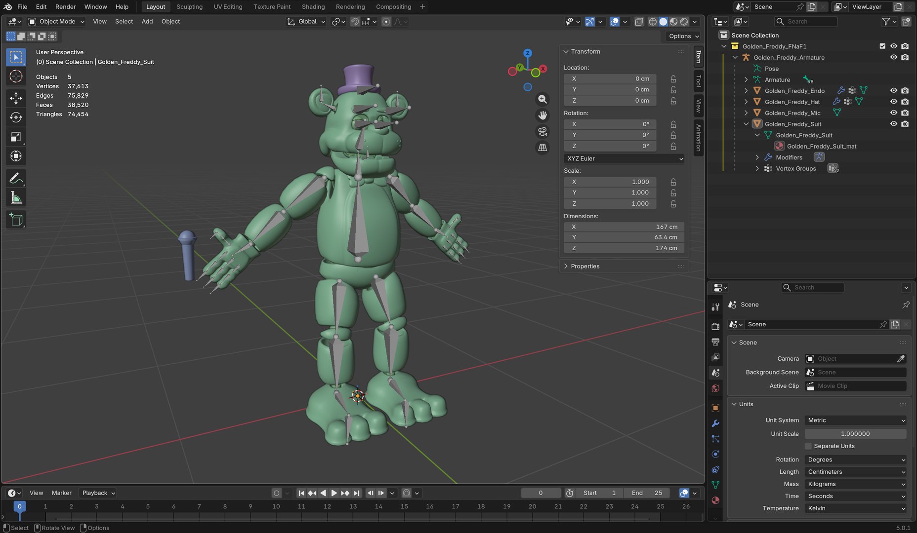Select the Add Cube tool
Screen dimensions: 917x533
coord(16,220)
